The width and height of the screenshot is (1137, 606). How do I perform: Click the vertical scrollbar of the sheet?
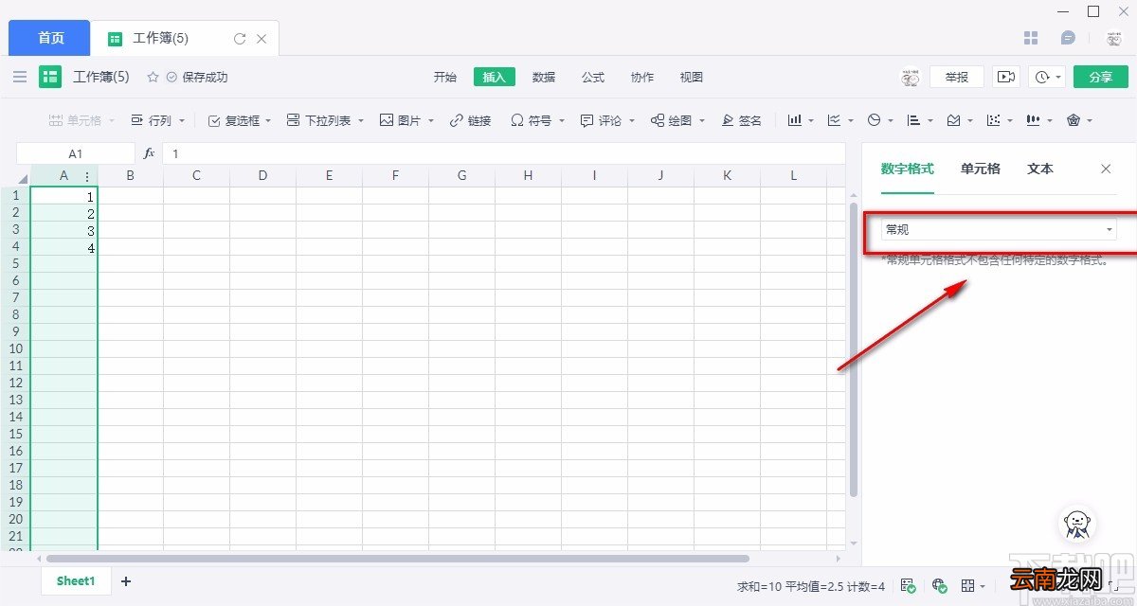(854, 350)
